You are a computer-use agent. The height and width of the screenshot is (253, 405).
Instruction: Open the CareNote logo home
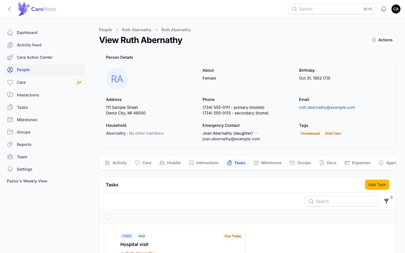(x=37, y=9)
